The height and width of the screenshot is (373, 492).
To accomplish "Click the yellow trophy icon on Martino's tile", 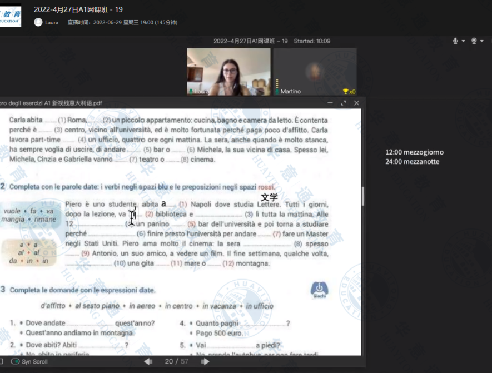I will coord(345,91).
